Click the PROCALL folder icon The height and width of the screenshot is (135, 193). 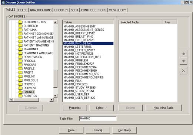(x=20, y=61)
